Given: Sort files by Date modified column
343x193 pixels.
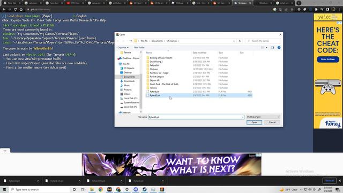Looking at the screenshot, I should tap(199, 53).
